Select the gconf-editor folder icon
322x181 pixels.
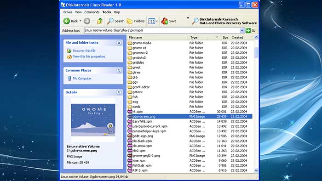pos(130,87)
